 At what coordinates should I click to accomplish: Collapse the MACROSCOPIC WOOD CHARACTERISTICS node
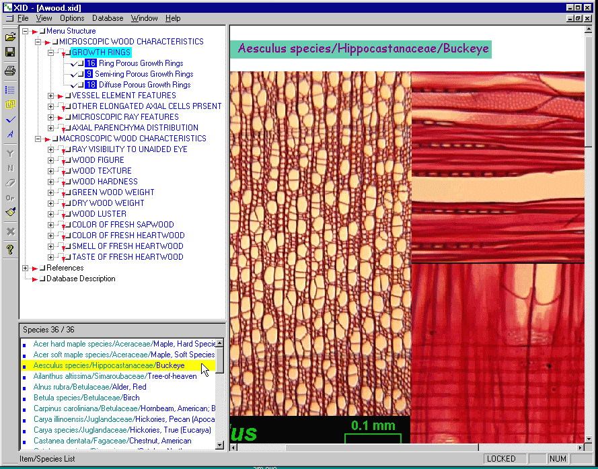38,139
